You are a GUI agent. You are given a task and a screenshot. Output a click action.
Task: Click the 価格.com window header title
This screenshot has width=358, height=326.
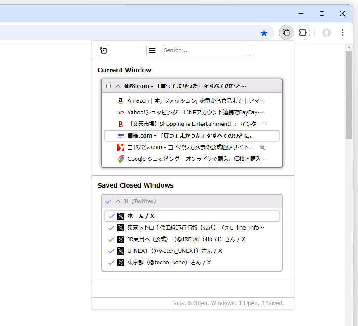[x=185, y=86]
